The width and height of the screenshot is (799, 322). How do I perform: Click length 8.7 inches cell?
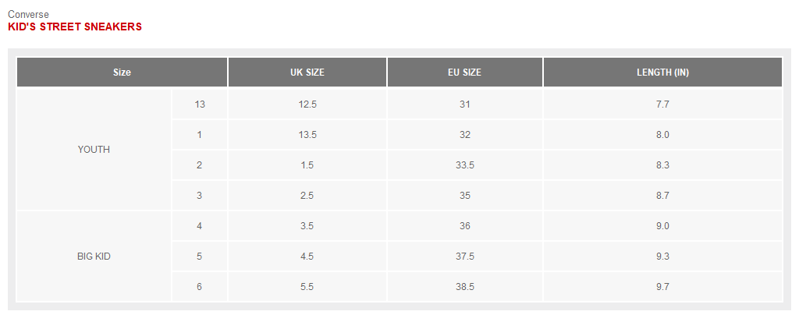tap(662, 196)
